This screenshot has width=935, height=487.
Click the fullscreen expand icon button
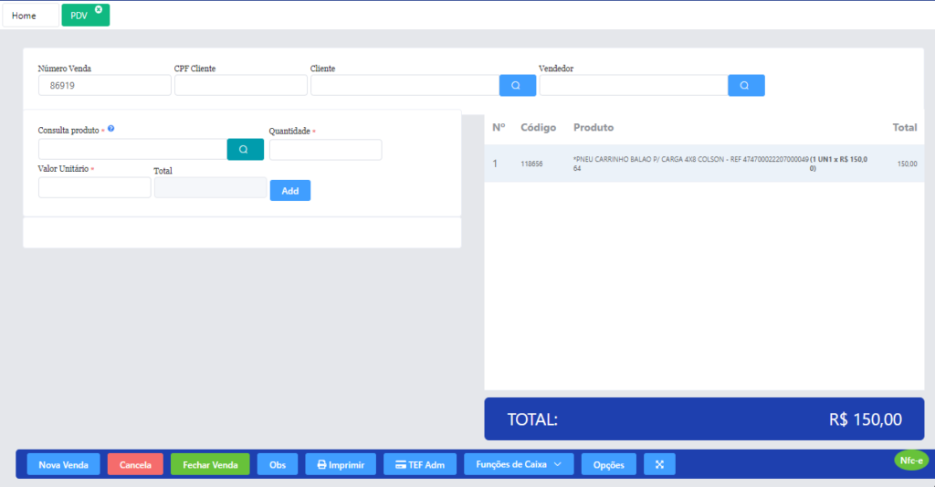[x=659, y=464]
